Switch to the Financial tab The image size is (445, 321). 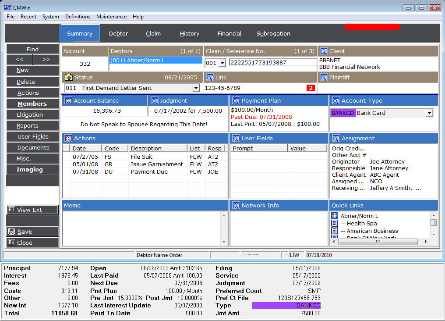click(230, 34)
